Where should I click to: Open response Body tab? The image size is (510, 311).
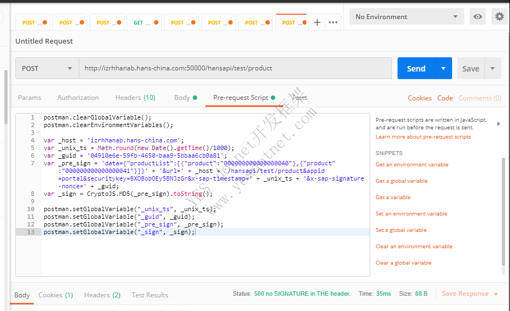coord(22,295)
